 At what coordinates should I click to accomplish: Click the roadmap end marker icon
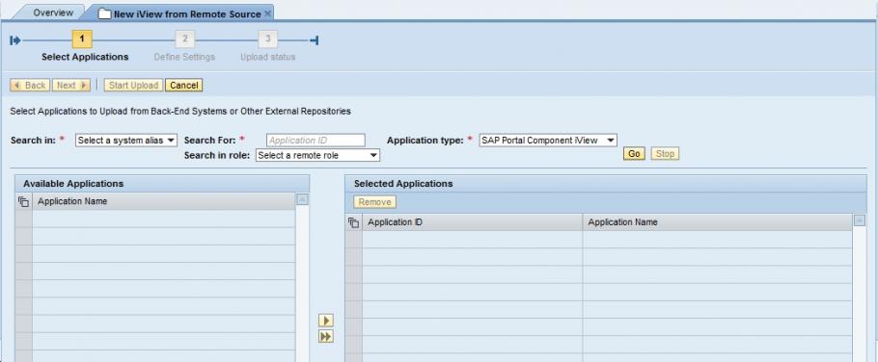pos(315,40)
